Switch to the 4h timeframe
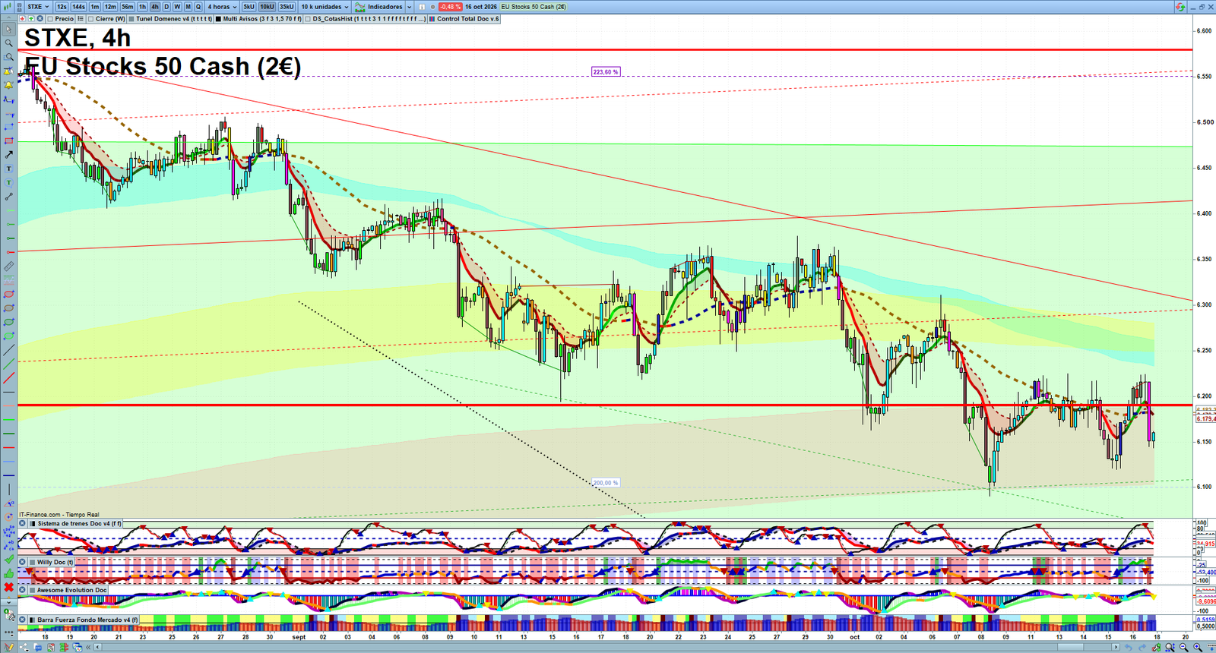This screenshot has height=653, width=1216. coord(155,7)
